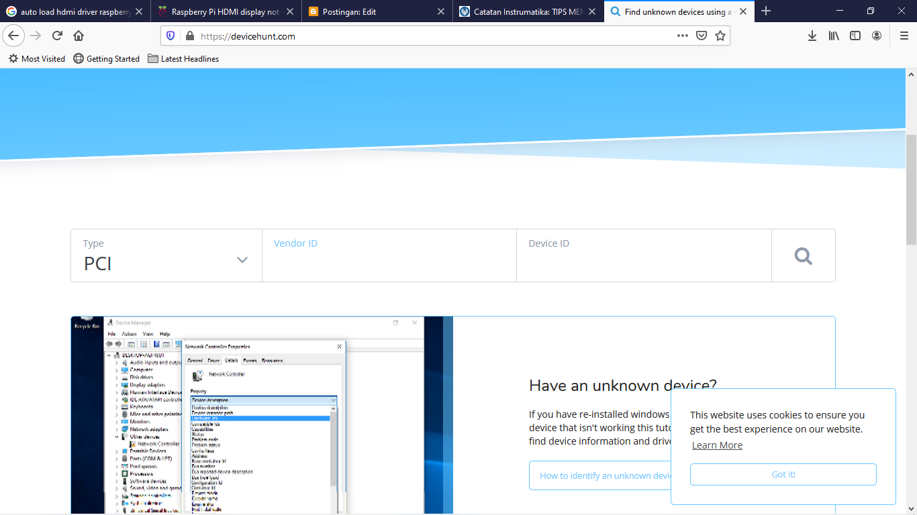This screenshot has width=917, height=515.
Task: Switch to Catatan Instrumatika tab
Action: pyautogui.click(x=528, y=11)
